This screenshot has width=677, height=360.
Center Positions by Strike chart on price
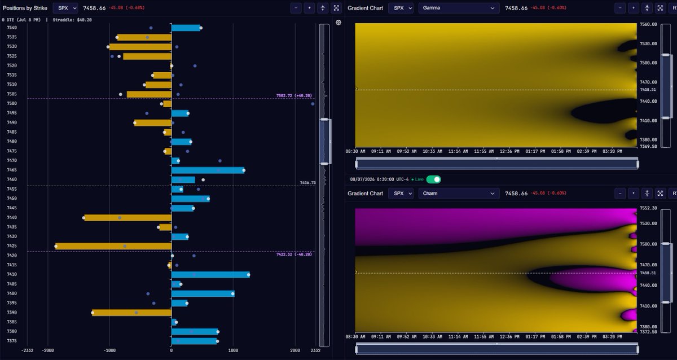pyautogui.click(x=323, y=8)
